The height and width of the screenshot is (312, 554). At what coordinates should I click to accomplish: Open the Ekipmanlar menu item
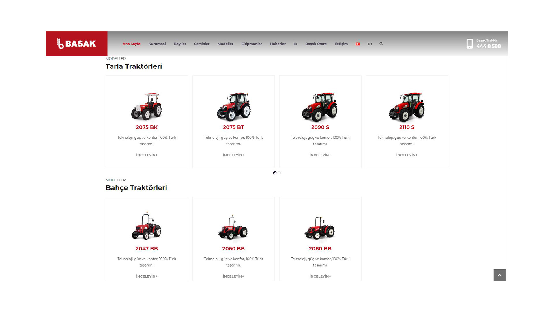tap(251, 44)
